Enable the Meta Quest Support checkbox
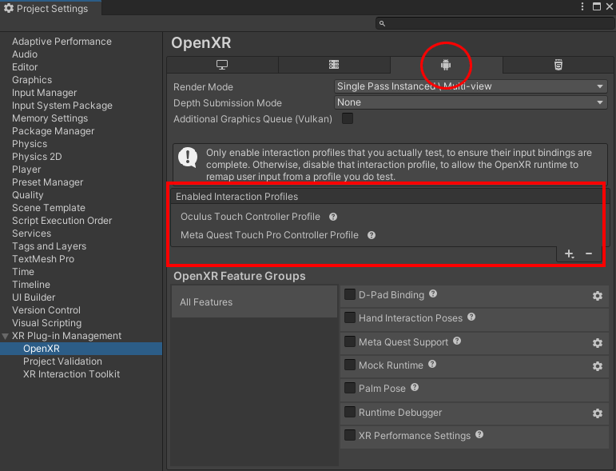 (x=350, y=341)
